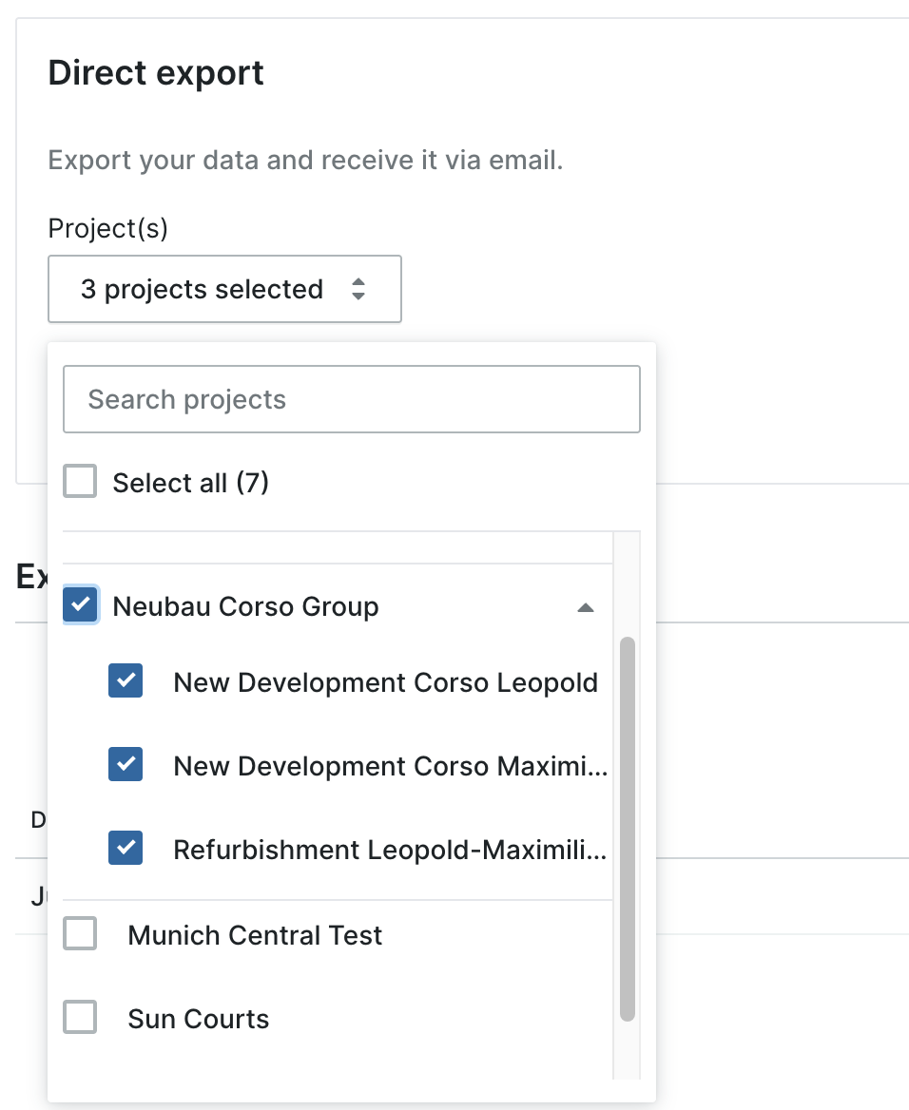Untick Refurbishment Leopold-Maximili... checkbox
The width and height of the screenshot is (909, 1110).
coord(126,848)
